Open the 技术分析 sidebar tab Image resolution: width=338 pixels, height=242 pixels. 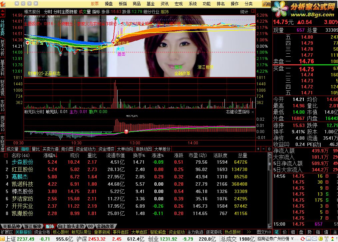(2, 48)
